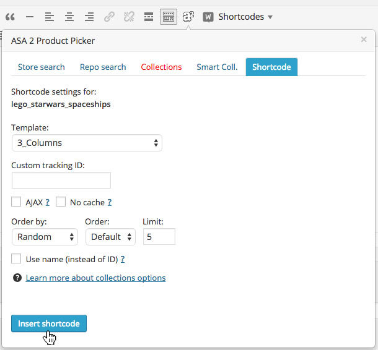Viewport: 378px width, 350px height.
Task: Open the Shortcodes dropdown menu
Action: pos(245,17)
